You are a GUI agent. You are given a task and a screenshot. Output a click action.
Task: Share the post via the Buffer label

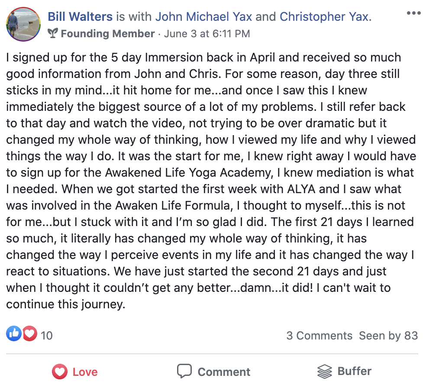pyautogui.click(x=355, y=371)
